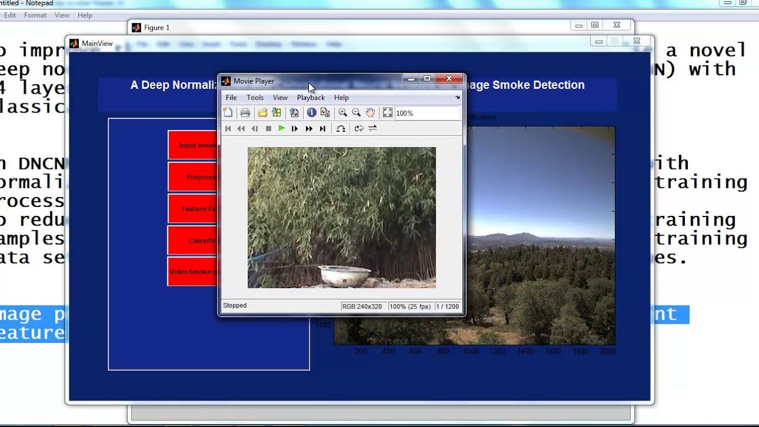
Task: Click Maintain Fit to Window icon
Action: [x=387, y=113]
